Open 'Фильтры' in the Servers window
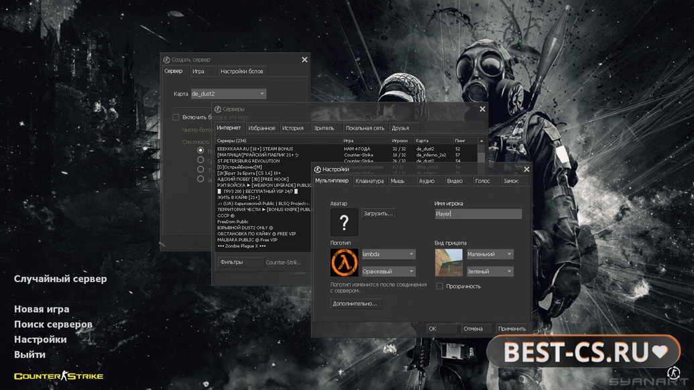The width and height of the screenshot is (694, 390). pyautogui.click(x=240, y=262)
